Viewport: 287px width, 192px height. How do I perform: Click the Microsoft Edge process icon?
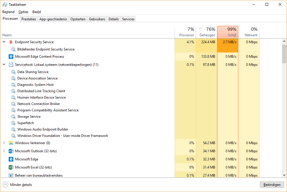[11, 159]
